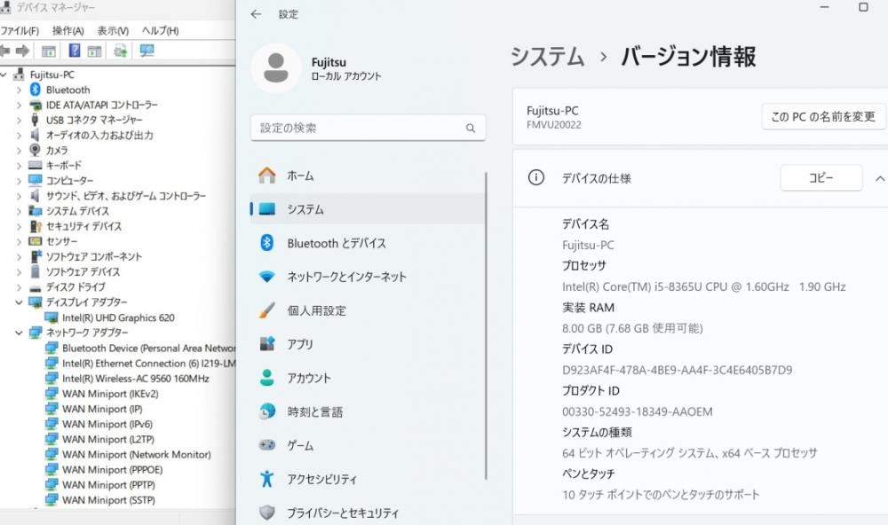The width and height of the screenshot is (888, 525).
Task: Open アプリ settings page
Action: point(368,344)
